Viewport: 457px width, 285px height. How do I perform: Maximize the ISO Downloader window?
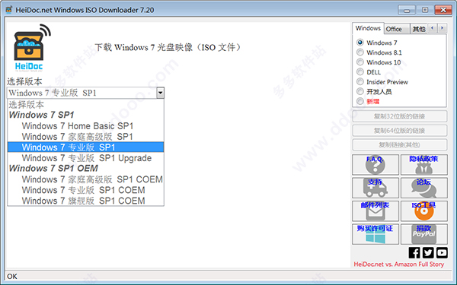click(x=425, y=10)
